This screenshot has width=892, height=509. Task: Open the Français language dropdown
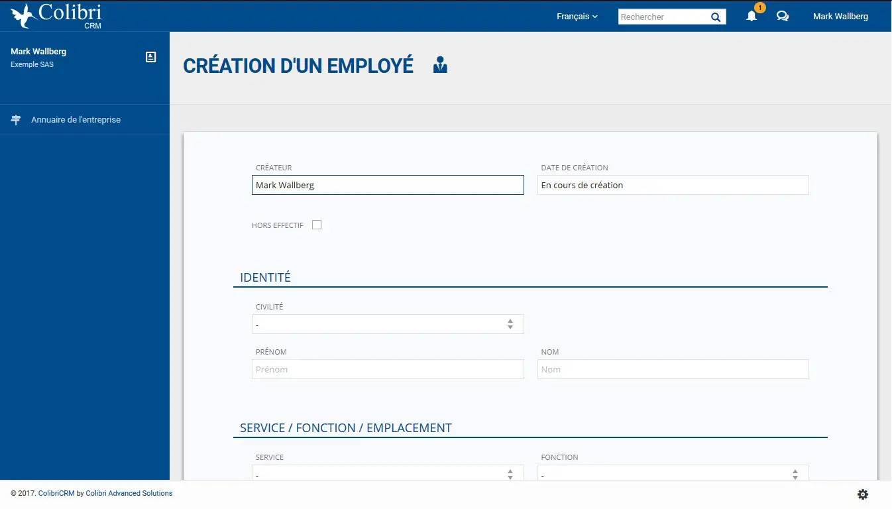[577, 17]
